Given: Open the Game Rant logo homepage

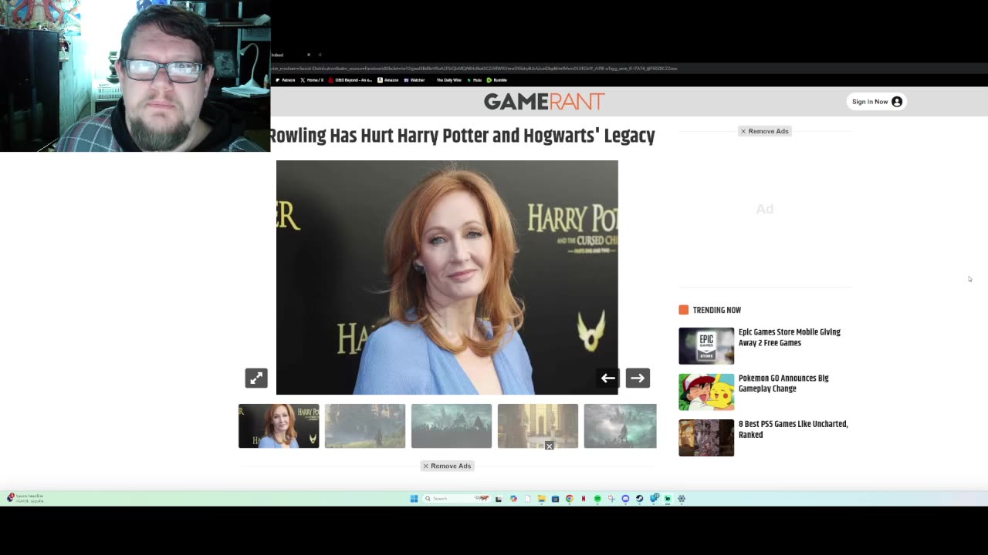Looking at the screenshot, I should pos(544,102).
